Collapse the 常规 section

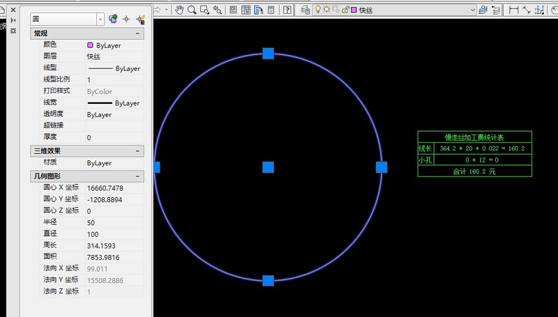point(137,33)
